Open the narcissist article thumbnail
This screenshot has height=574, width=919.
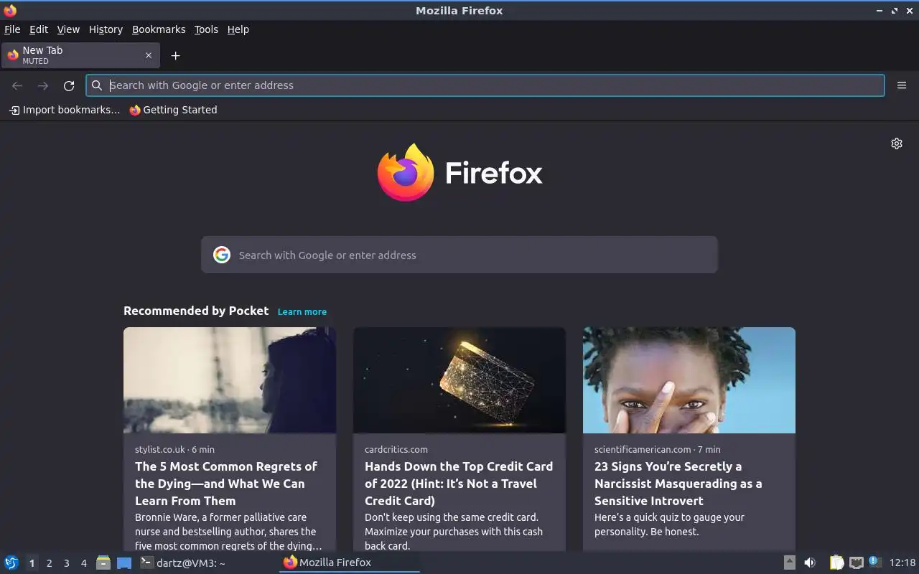tap(689, 380)
